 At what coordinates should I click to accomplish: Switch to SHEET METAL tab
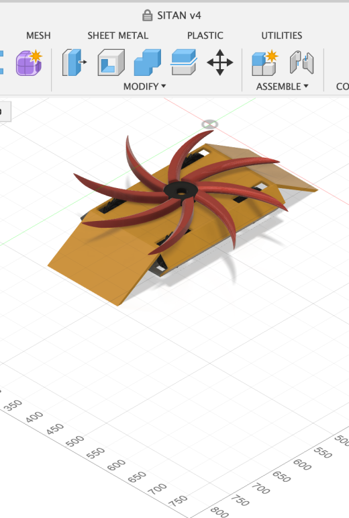(117, 36)
